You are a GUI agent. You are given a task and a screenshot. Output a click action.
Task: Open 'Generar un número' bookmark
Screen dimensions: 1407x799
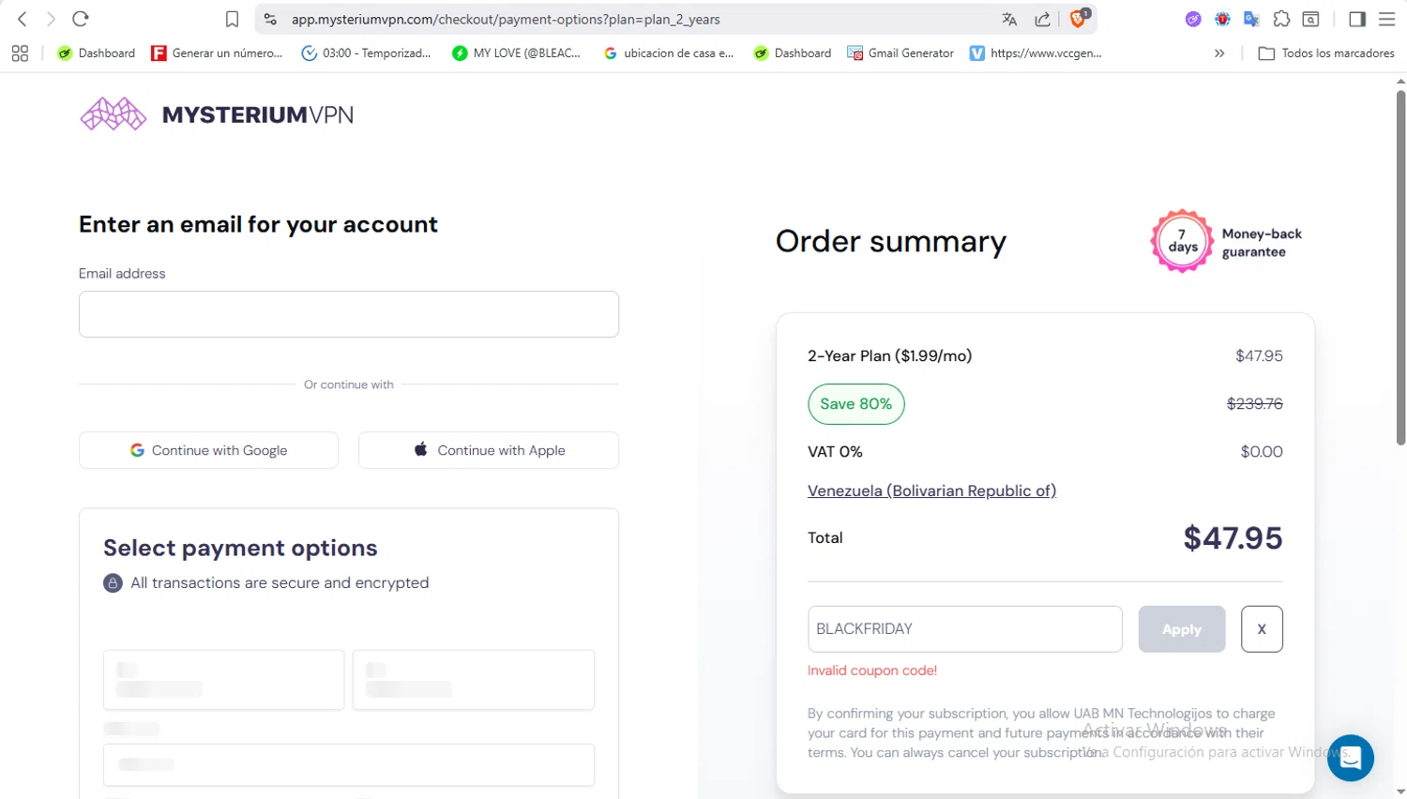[x=217, y=53]
